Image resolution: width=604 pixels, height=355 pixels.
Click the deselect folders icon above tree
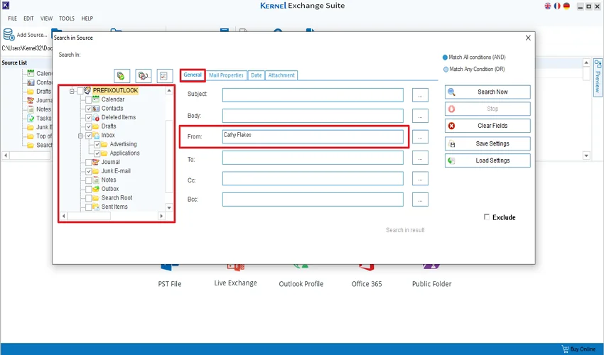(x=144, y=76)
